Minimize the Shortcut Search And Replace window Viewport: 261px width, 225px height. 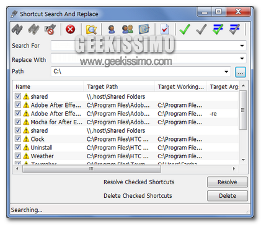(205, 12)
